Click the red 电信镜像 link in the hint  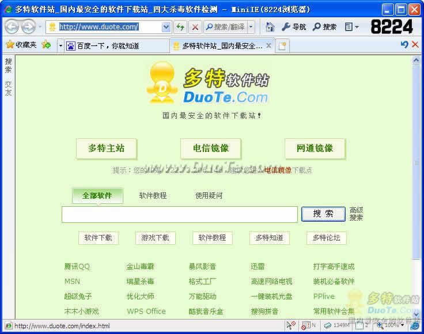coord(278,170)
